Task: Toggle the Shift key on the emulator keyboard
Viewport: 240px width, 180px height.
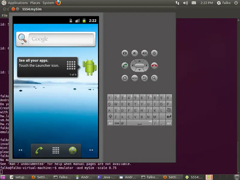Action: click(110, 116)
